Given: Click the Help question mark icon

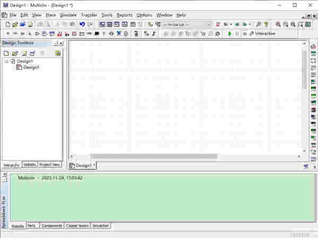Looking at the screenshot, I should pos(266,24).
